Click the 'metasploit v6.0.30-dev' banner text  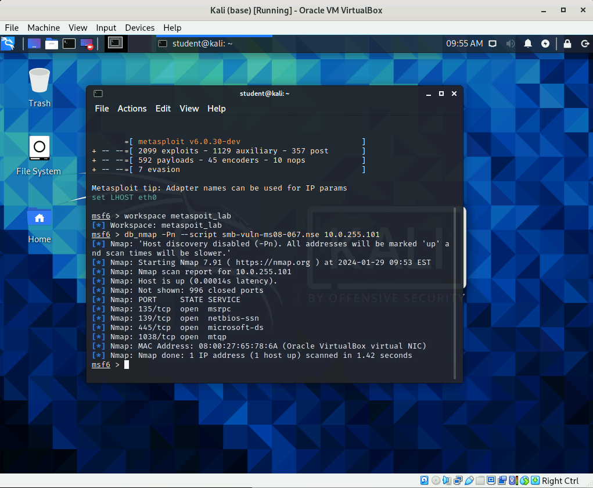189,142
